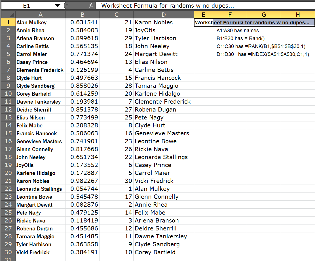Click cell value 0.614259
The height and width of the screenshot is (261, 315).
[83, 94]
